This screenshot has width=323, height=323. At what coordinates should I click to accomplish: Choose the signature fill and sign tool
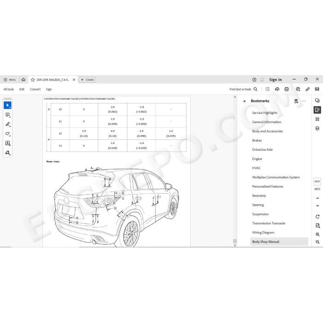8,153
